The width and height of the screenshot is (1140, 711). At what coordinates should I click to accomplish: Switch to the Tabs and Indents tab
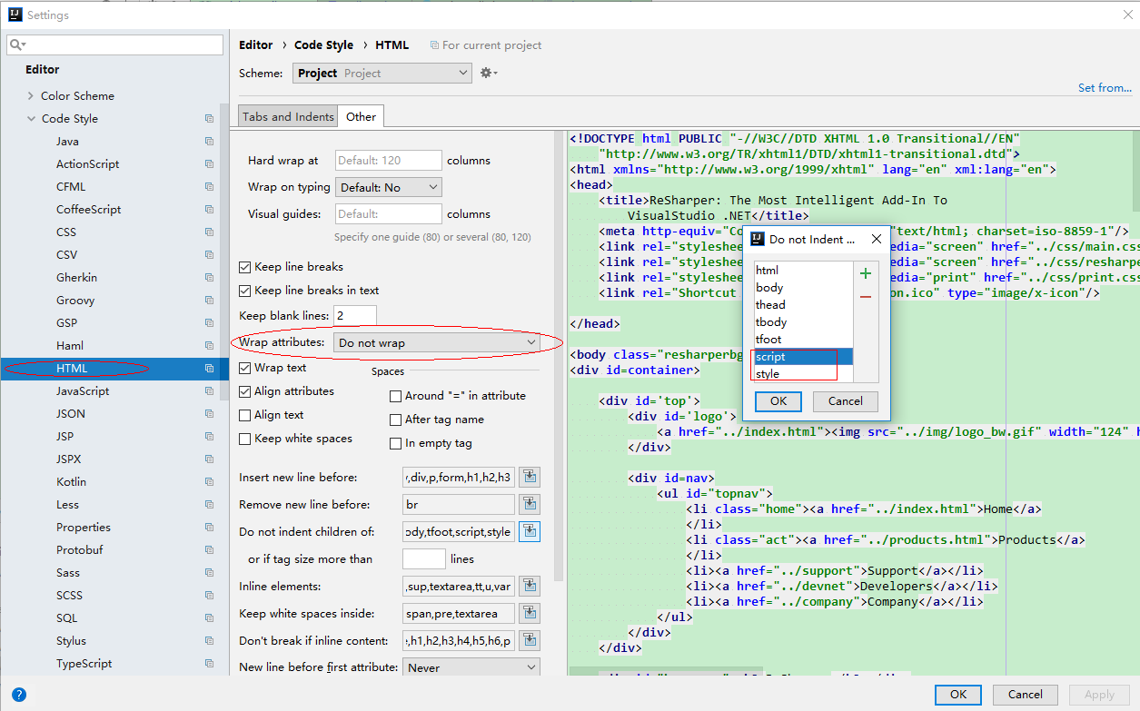288,116
